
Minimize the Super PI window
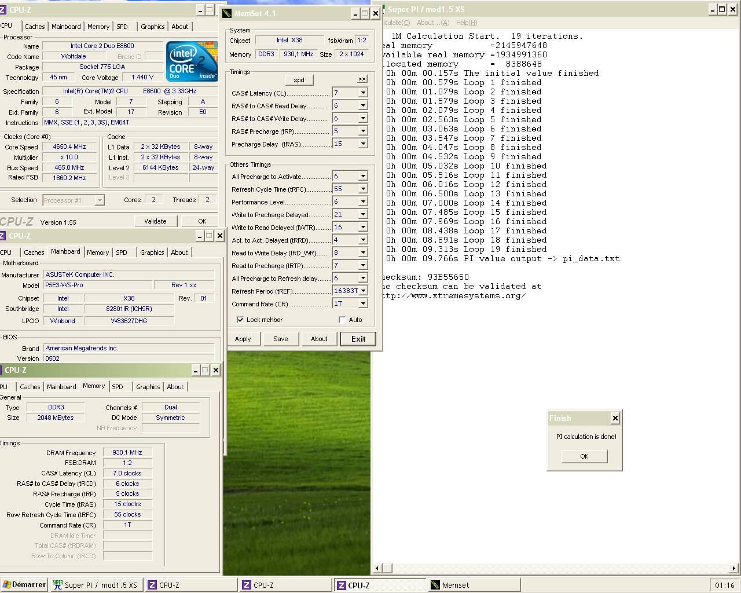tap(713, 9)
